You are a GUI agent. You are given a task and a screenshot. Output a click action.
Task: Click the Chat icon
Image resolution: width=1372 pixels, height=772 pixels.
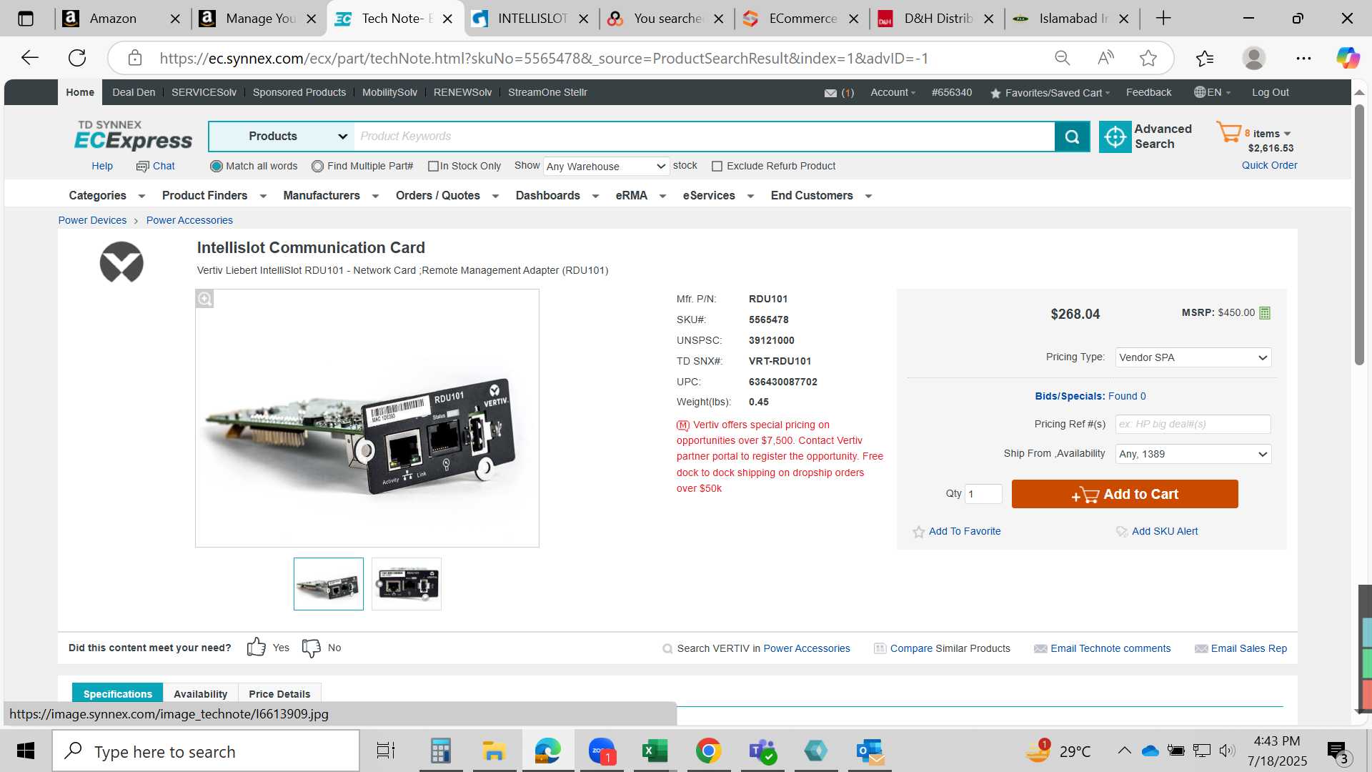pos(142,167)
